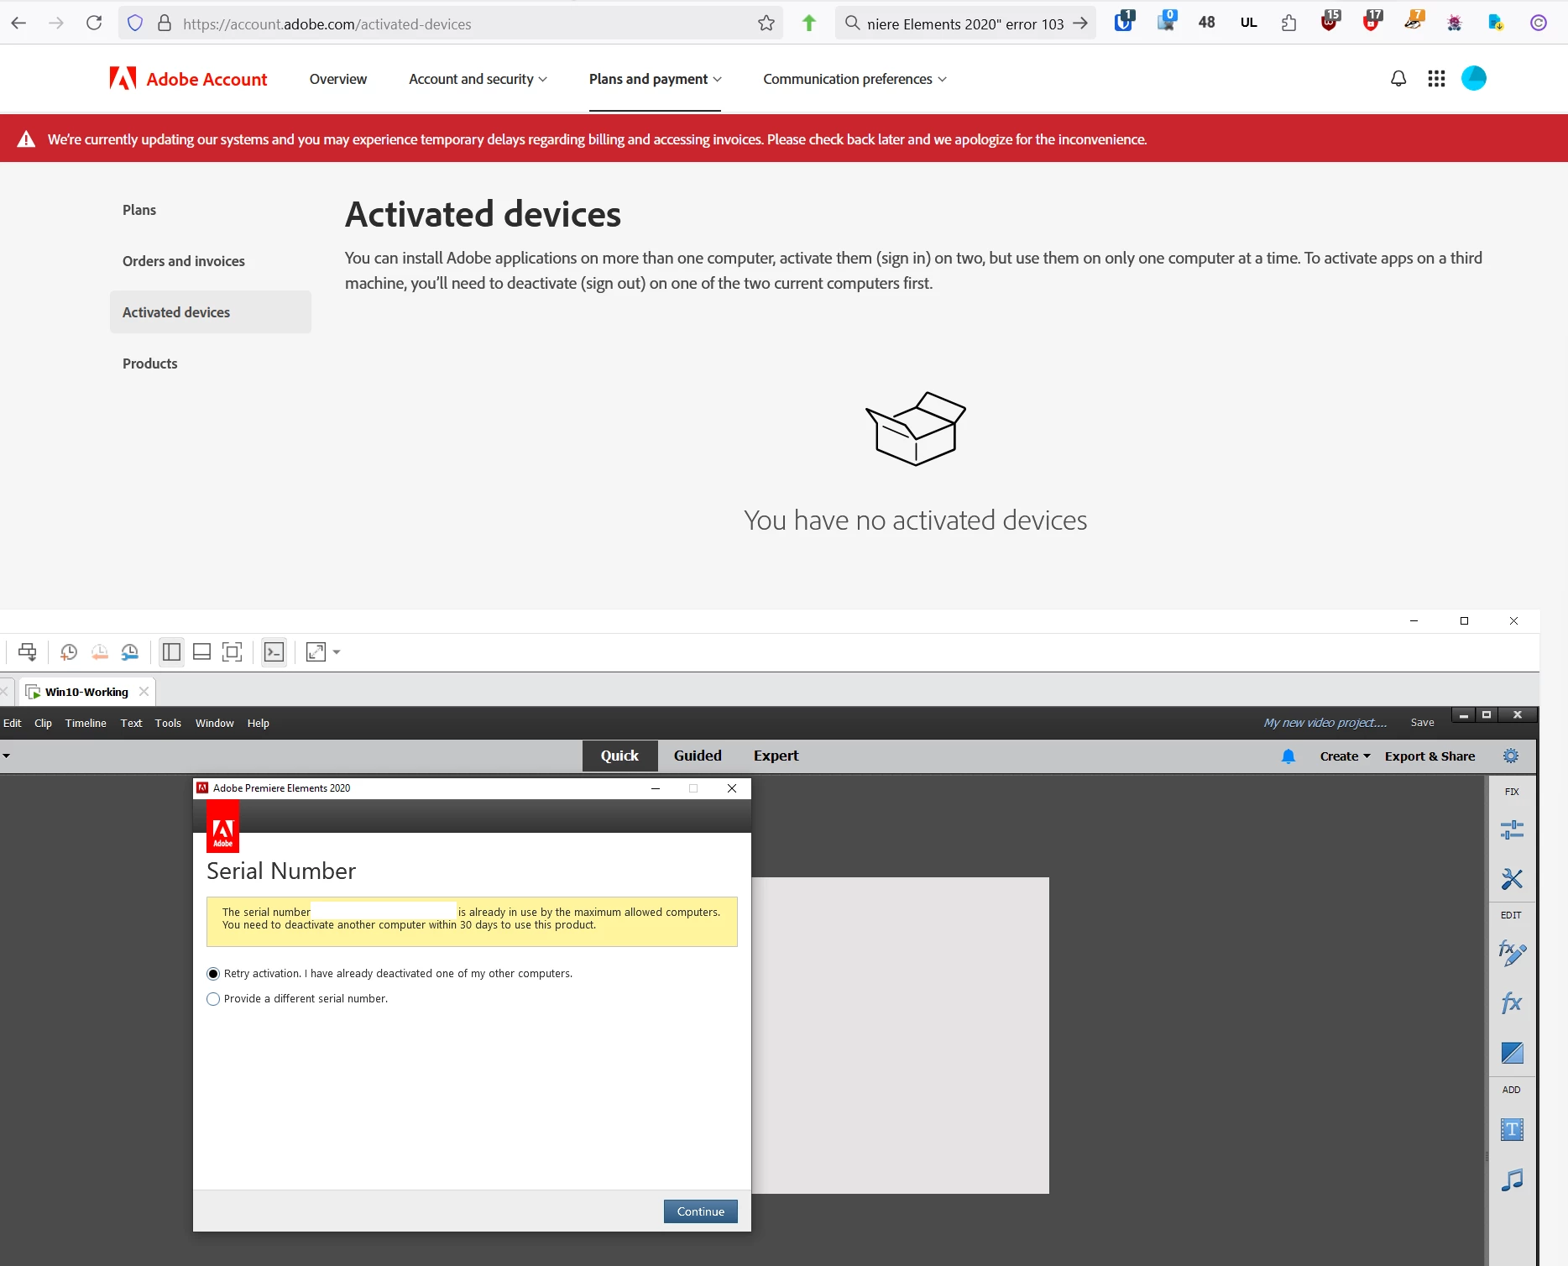The height and width of the screenshot is (1266, 1568).
Task: Close the Win10-Working VM tab
Action: [x=144, y=692]
